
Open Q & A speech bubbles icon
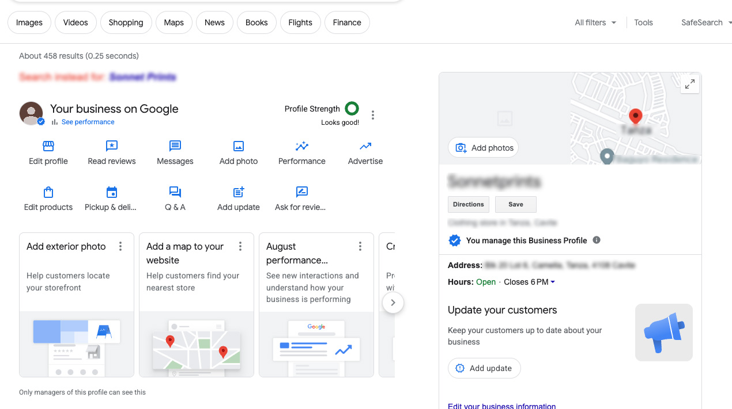tap(175, 192)
